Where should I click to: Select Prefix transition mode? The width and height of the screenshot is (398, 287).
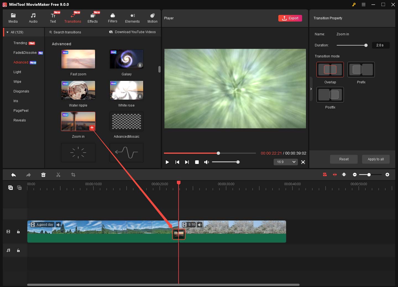click(x=361, y=70)
